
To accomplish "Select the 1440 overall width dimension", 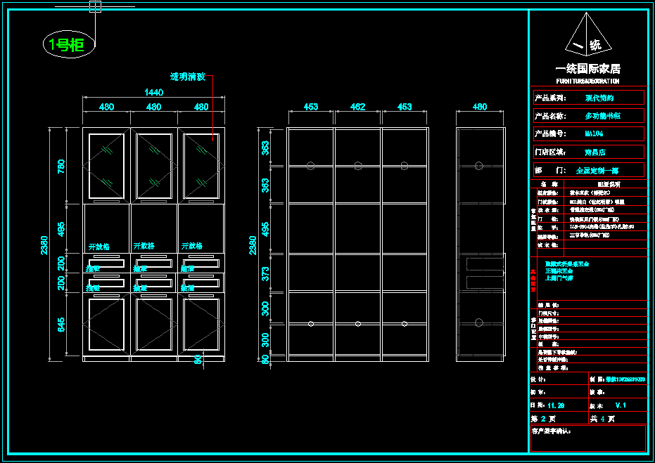I will 153,93.
